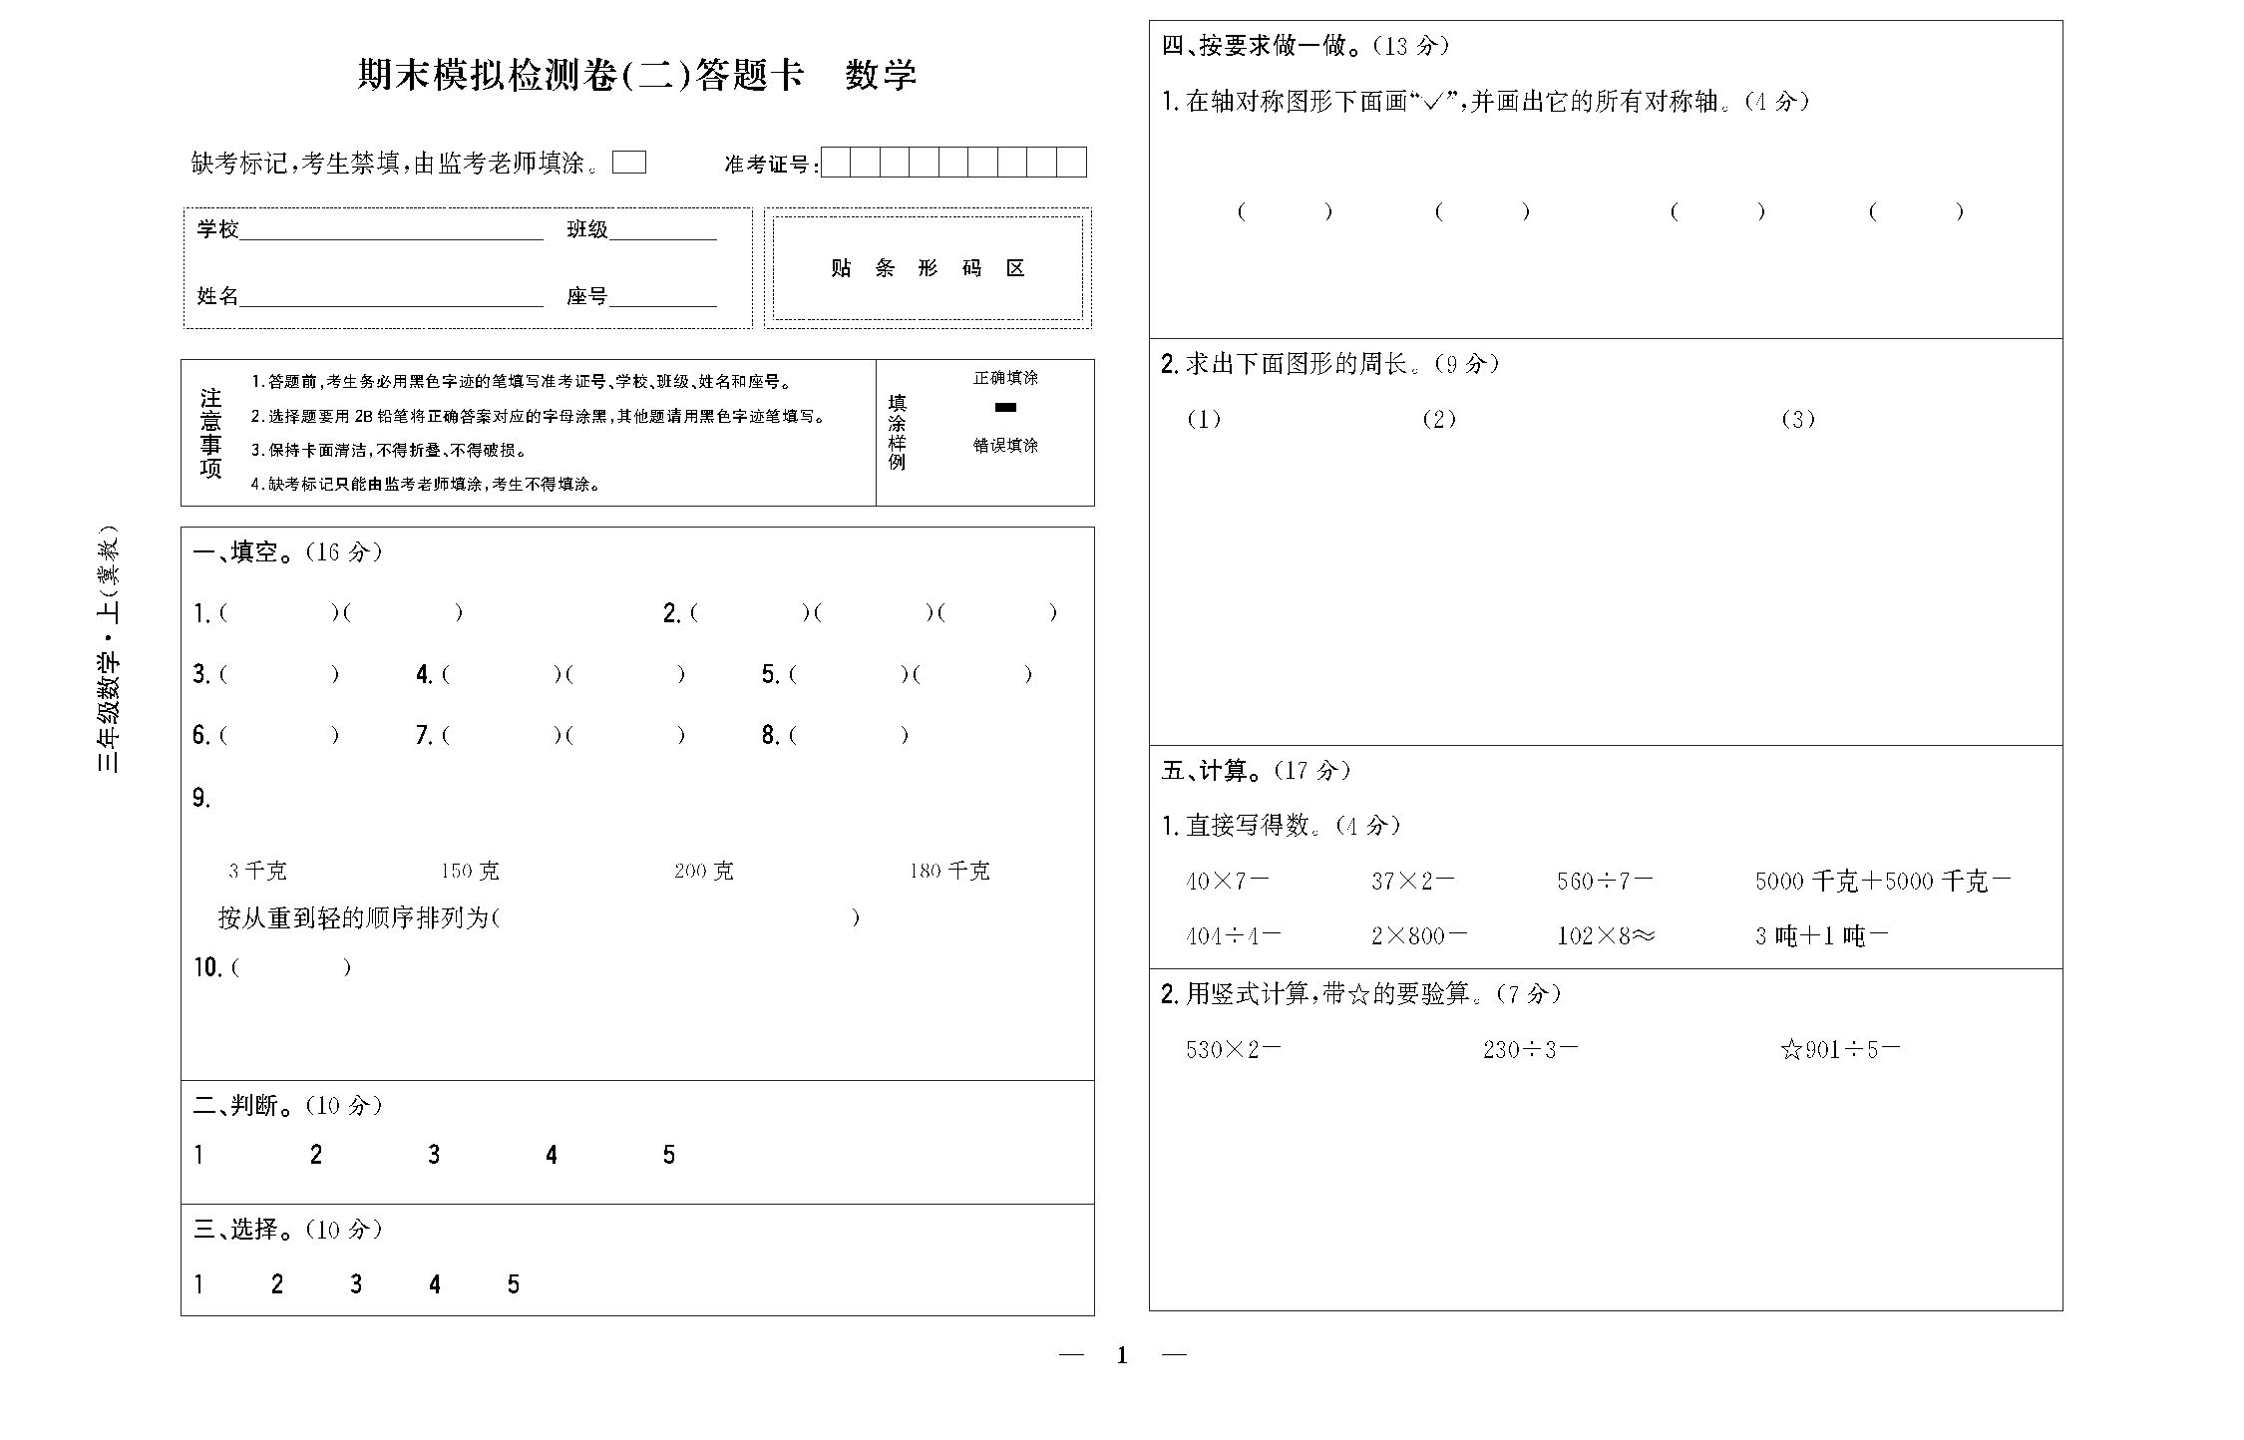Click number 1 under 二、判断 section
The image size is (2244, 1440).
pos(199,1155)
